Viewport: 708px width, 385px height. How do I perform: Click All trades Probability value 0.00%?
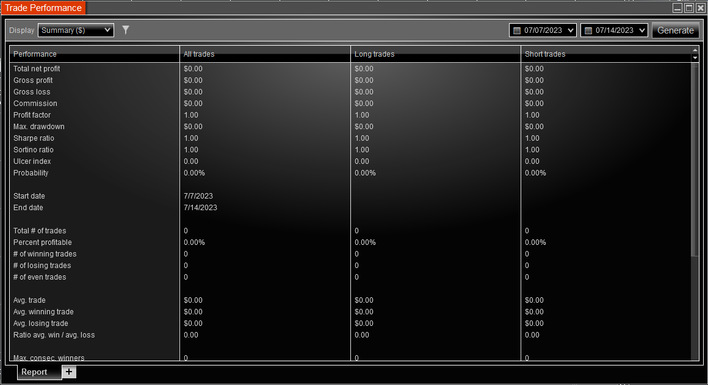point(194,173)
